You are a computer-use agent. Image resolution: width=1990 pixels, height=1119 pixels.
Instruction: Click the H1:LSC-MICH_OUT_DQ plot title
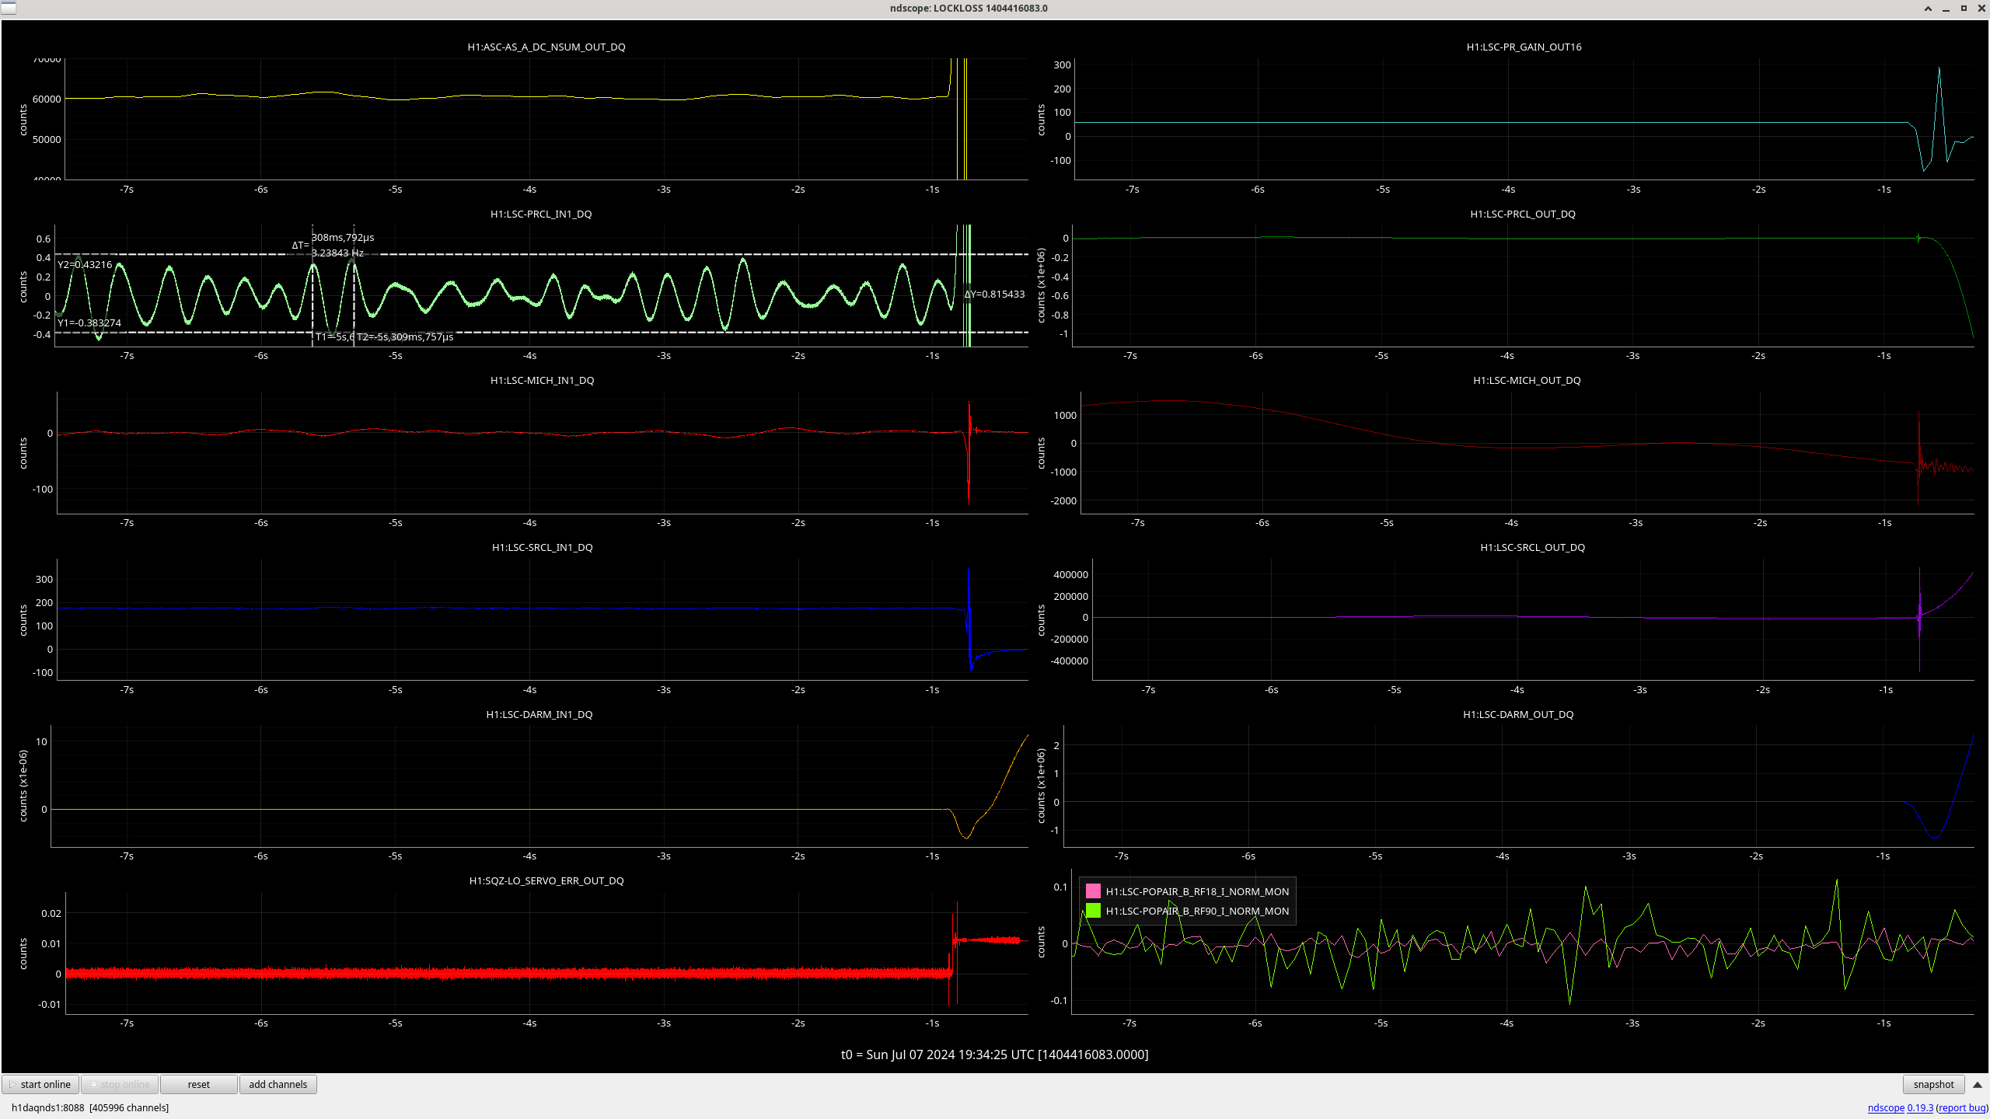pos(1527,380)
